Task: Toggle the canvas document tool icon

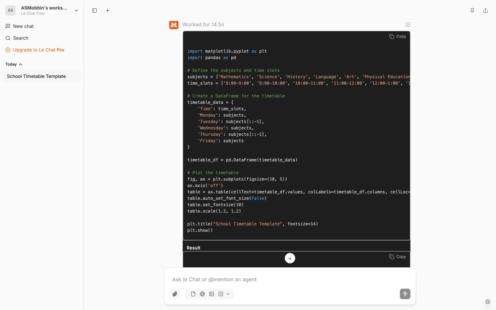Action: [x=193, y=294]
